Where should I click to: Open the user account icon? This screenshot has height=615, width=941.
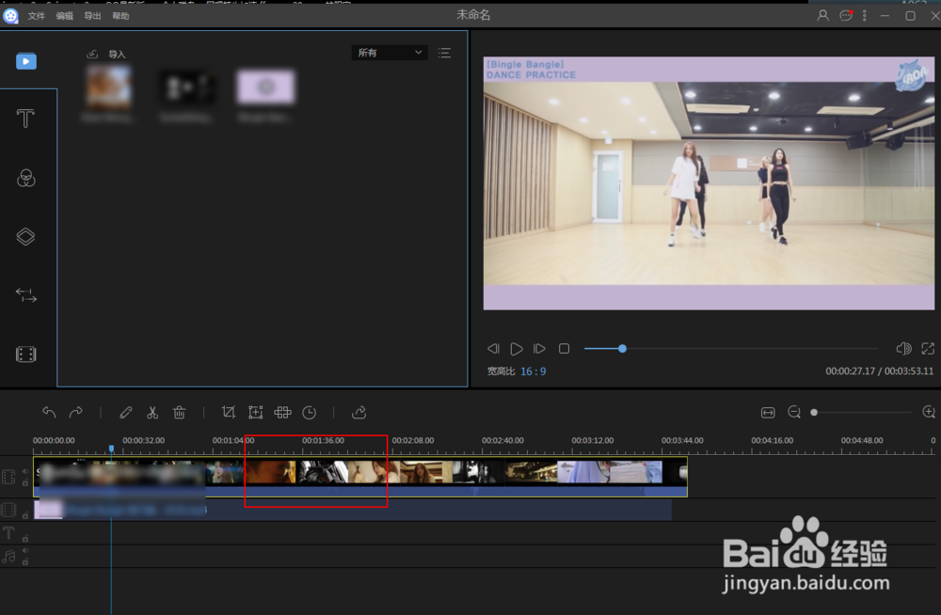(x=822, y=16)
